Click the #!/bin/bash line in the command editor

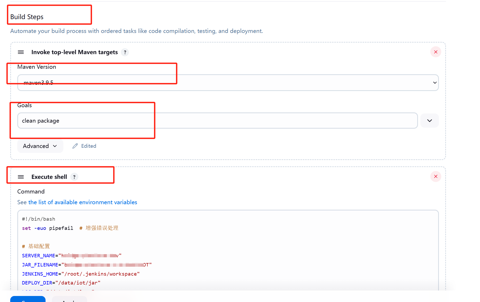(38, 219)
